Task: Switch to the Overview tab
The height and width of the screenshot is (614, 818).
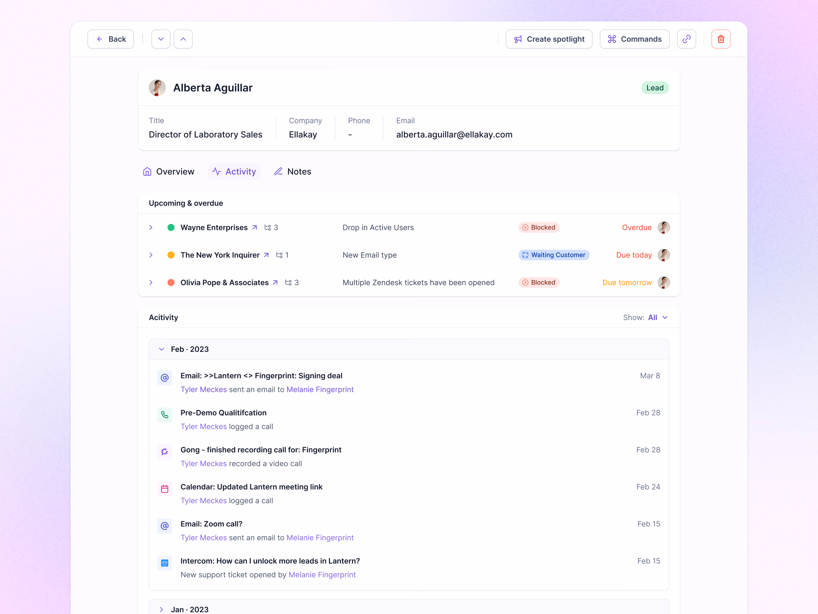Action: click(x=169, y=172)
